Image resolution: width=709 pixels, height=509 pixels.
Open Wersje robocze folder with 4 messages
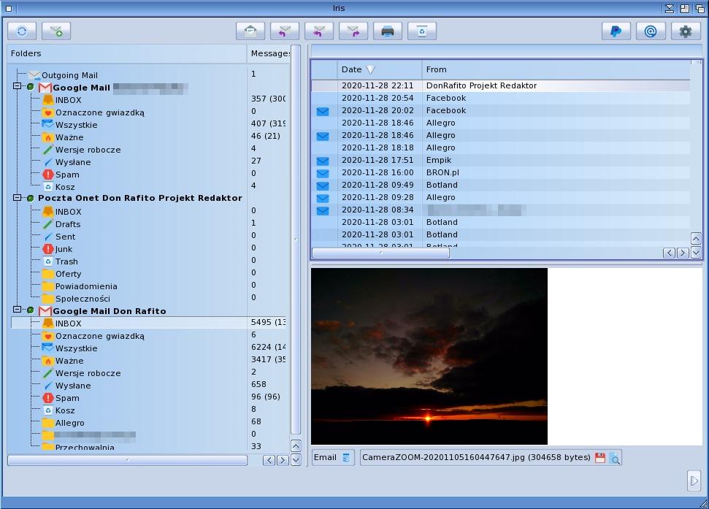pos(88,150)
